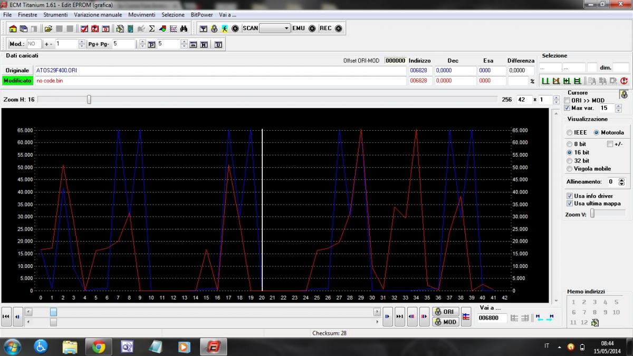Click the Zoom H slider handle
Image resolution: width=633 pixels, height=356 pixels.
coord(89,99)
